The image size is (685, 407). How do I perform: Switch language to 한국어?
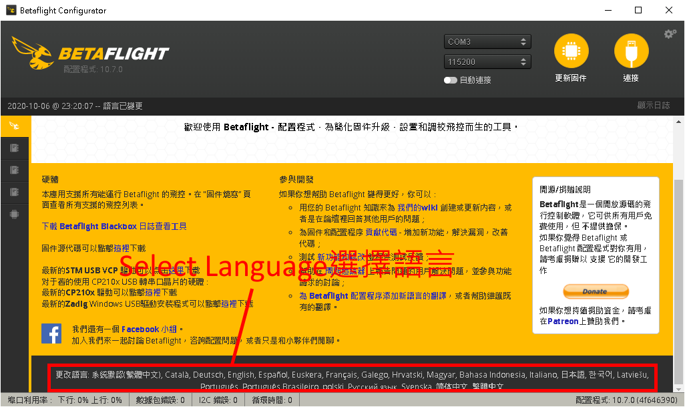(601, 375)
